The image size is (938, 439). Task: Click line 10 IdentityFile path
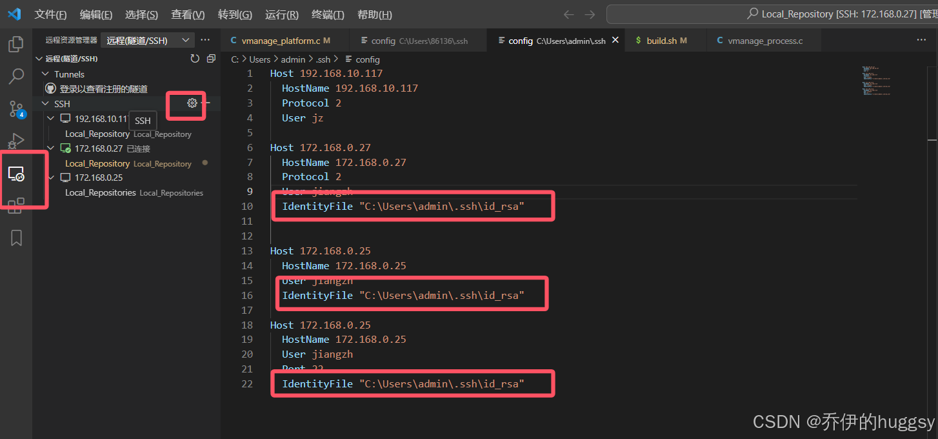(403, 207)
